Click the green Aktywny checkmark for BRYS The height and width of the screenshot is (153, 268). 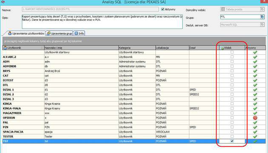point(255,71)
